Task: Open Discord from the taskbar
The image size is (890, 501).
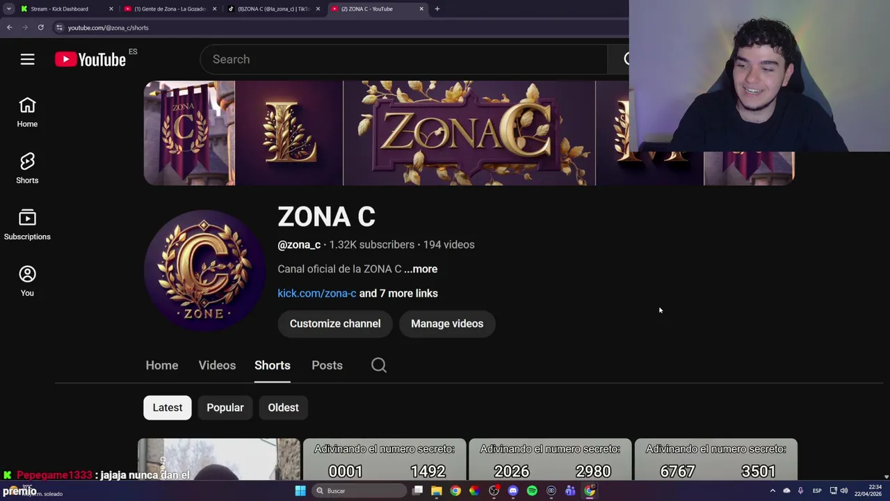Action: point(513,491)
